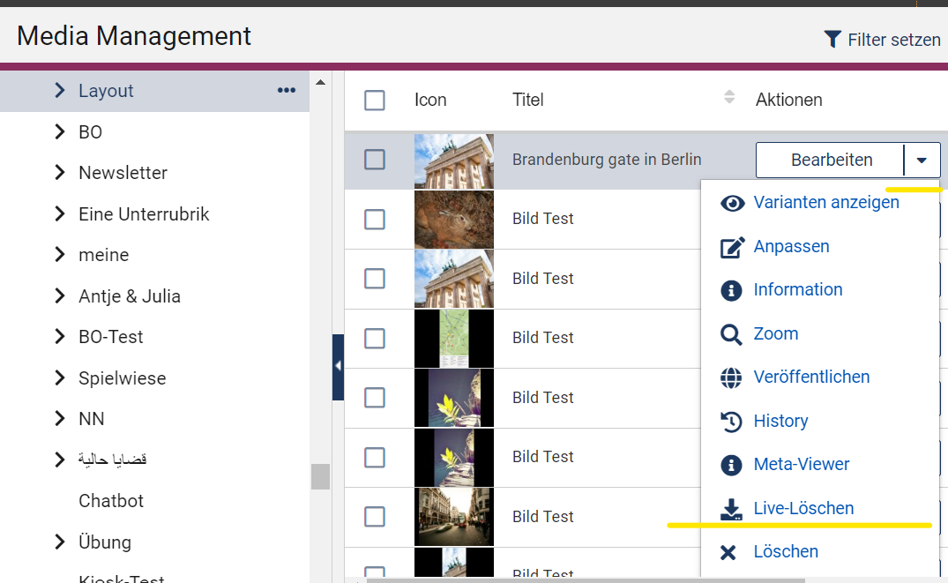Open the dropdown arrow next to Bearbeiten
The height and width of the screenshot is (583, 948).
(x=922, y=161)
